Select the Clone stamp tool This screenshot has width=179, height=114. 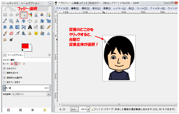pyautogui.click(x=30, y=33)
